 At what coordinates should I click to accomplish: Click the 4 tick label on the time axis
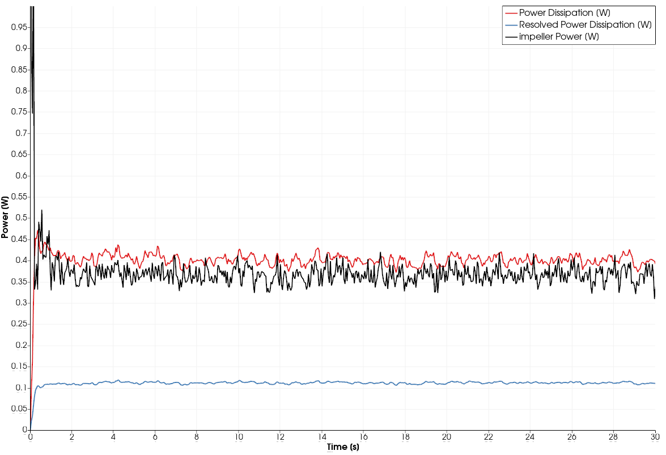tap(113, 437)
